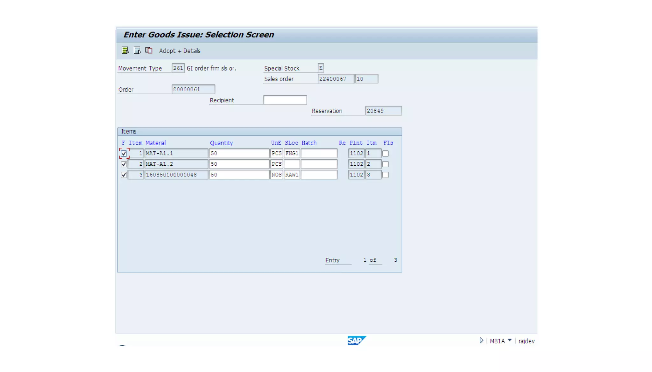Click the Adopt (copy) toolbar icon

pyautogui.click(x=149, y=51)
